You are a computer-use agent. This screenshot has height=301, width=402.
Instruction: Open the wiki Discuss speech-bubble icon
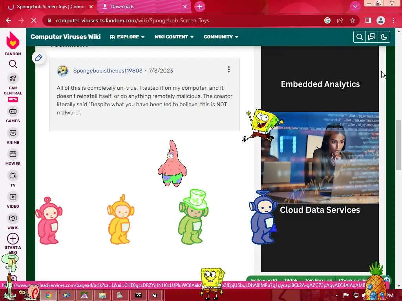(372, 37)
